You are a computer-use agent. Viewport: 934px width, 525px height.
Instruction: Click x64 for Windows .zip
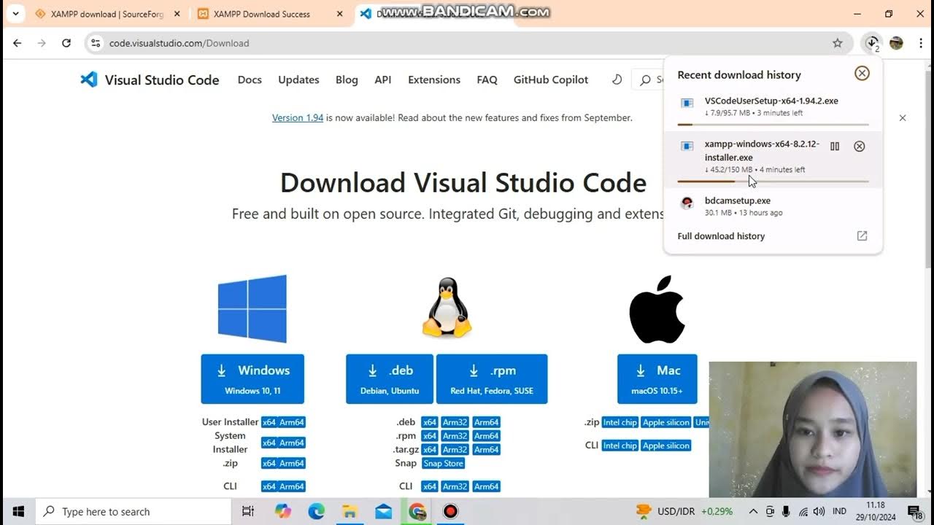[x=269, y=463]
